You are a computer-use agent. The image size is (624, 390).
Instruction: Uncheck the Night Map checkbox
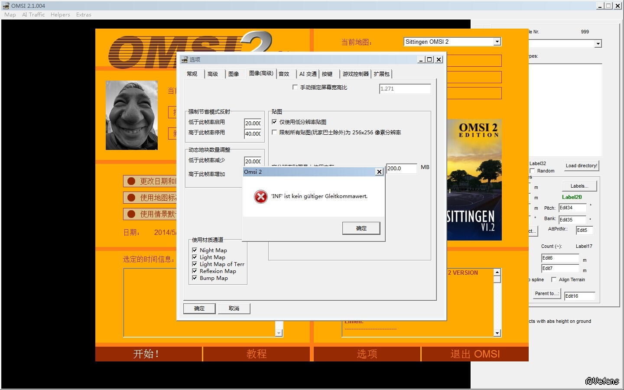point(195,250)
